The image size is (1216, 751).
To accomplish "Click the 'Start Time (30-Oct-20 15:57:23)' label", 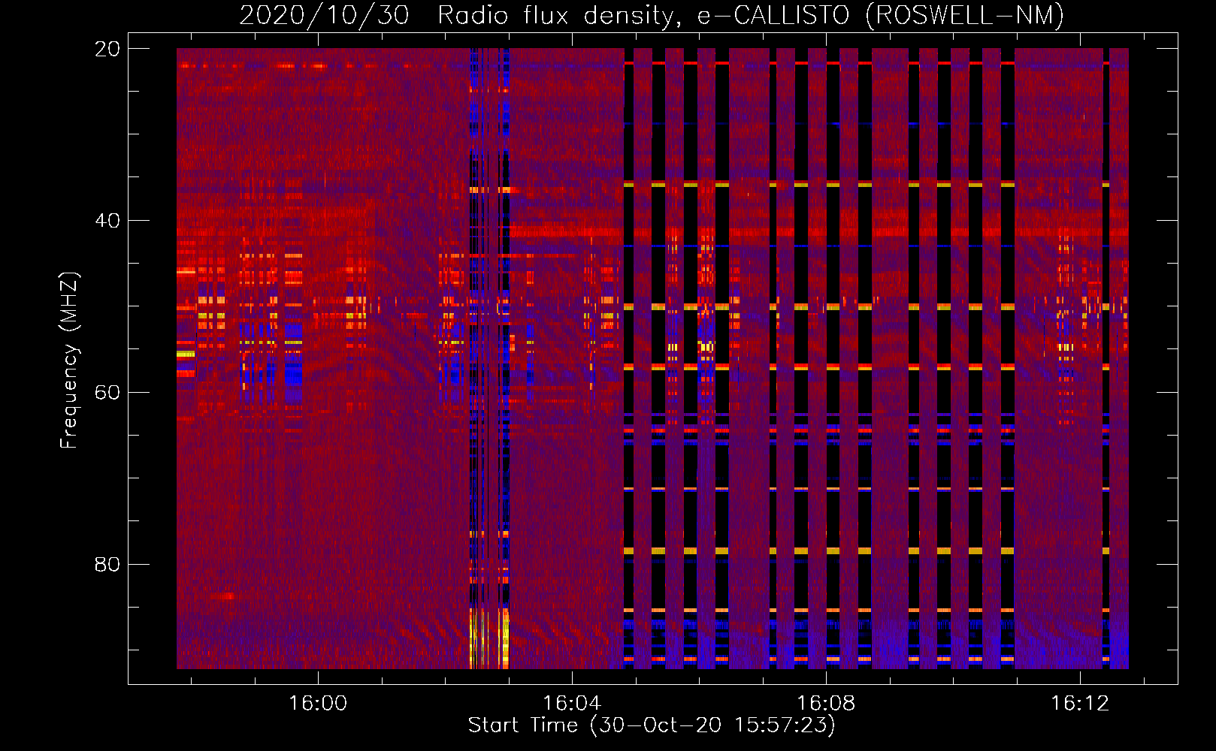I will (652, 725).
